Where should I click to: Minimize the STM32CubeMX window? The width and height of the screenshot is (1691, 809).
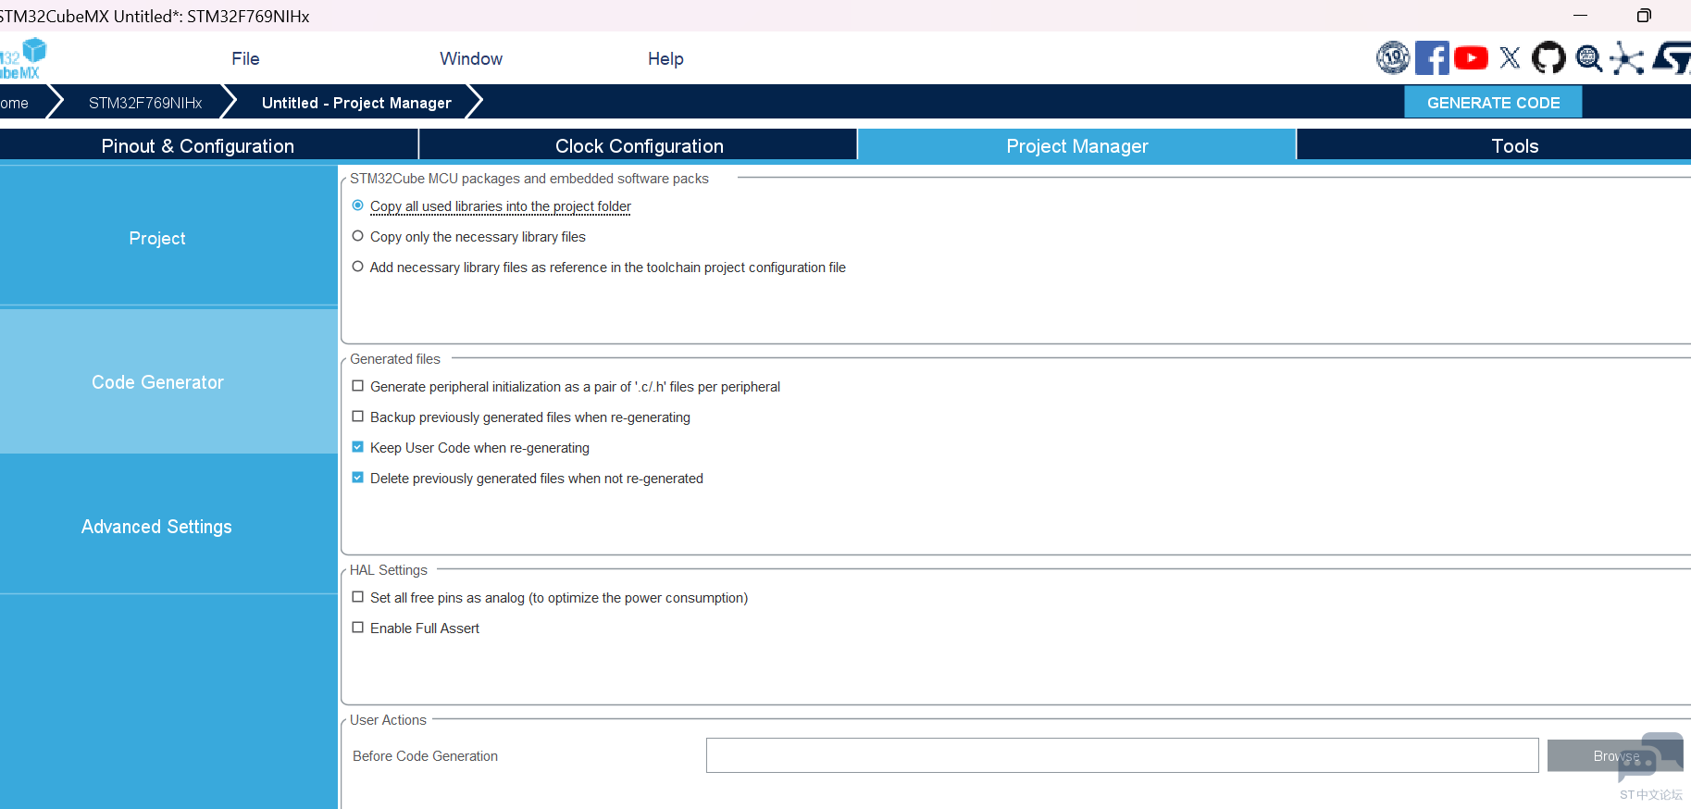1580,16
